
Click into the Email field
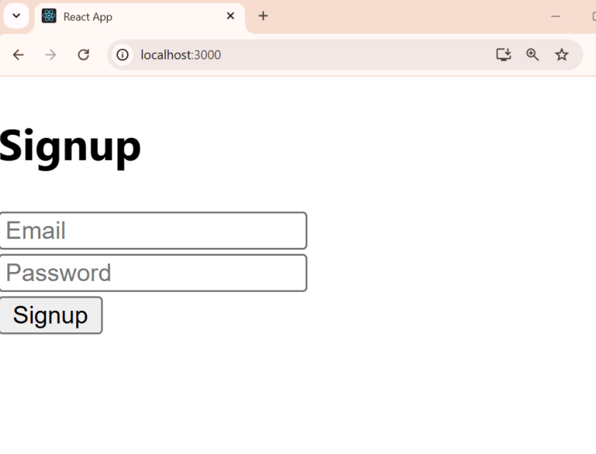pos(153,231)
